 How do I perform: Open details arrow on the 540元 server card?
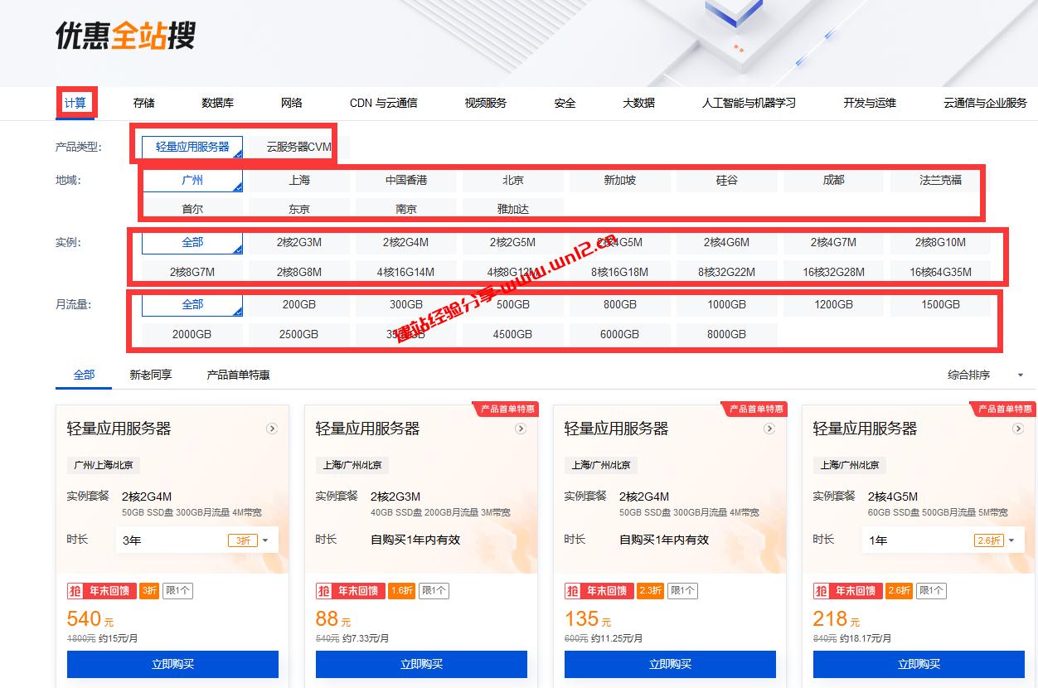click(x=272, y=429)
